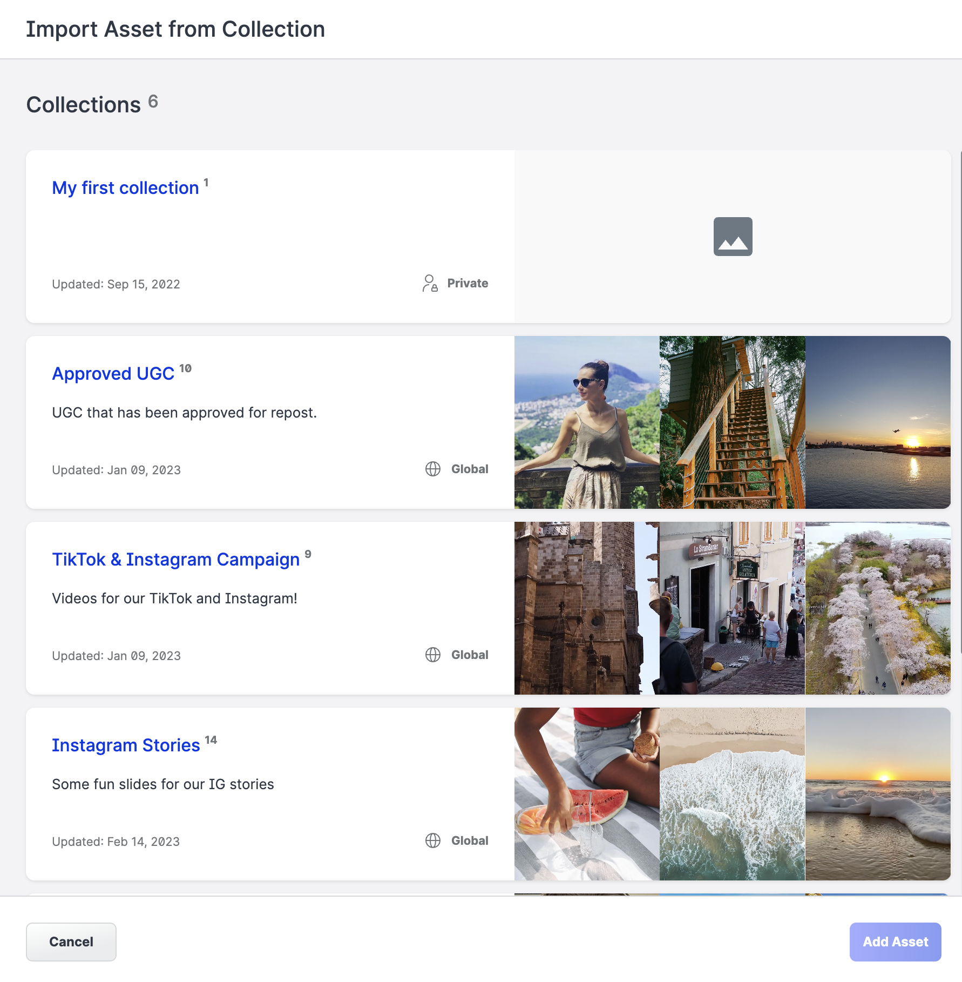962x982 pixels.
Task: Click the watermelon picnic thumbnail
Action: point(587,794)
